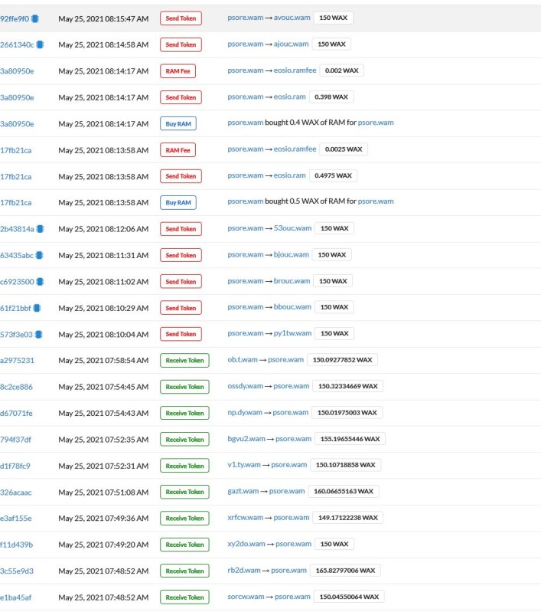Click Send Token badge in py1tw.wam row
The width and height of the screenshot is (541, 612).
click(x=181, y=334)
